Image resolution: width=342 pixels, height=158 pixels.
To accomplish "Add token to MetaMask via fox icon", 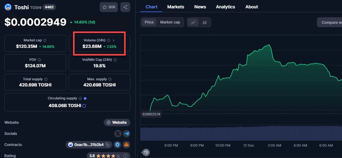I will [126, 145].
